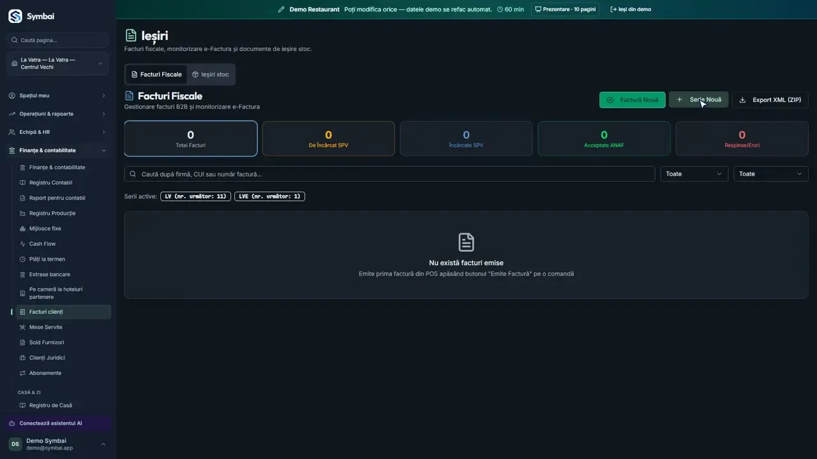
Task: Expand Operațiuni & rapoarte chevron
Action: tap(103, 114)
